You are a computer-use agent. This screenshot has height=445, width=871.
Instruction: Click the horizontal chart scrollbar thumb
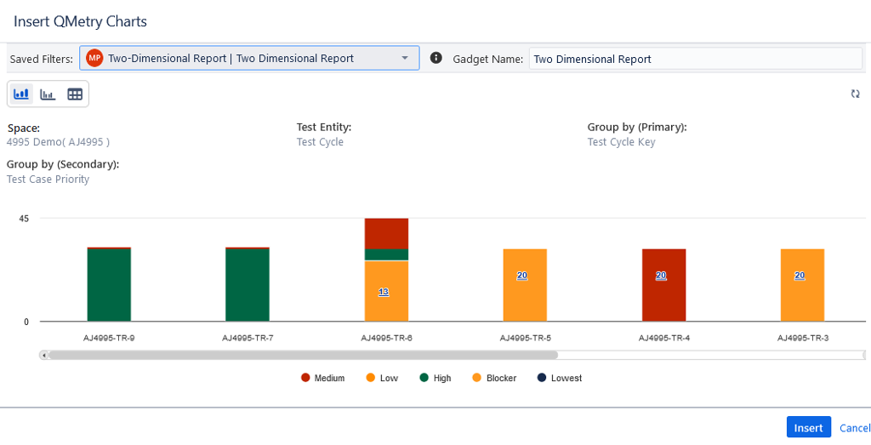302,355
